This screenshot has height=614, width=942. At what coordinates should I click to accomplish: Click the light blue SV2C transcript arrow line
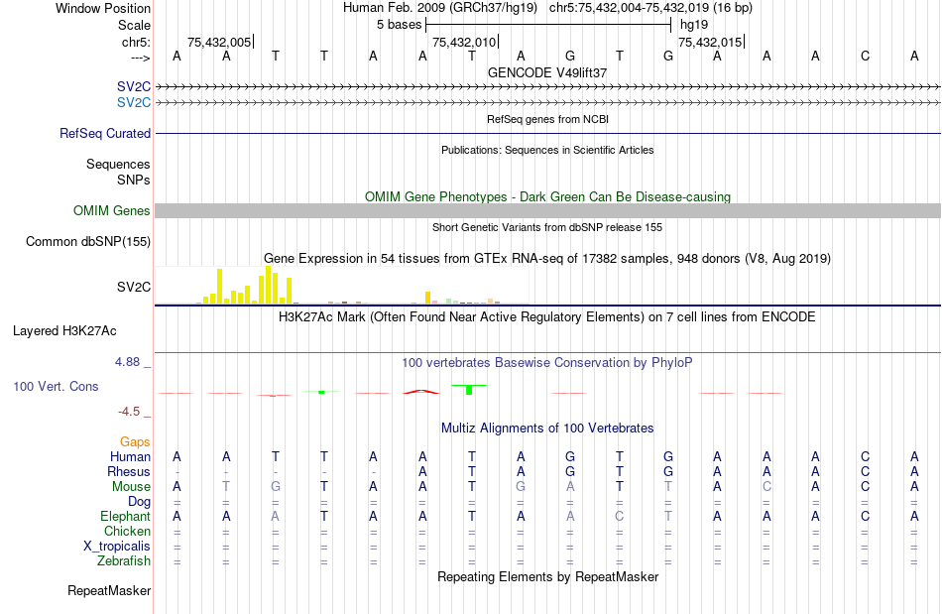(x=548, y=103)
